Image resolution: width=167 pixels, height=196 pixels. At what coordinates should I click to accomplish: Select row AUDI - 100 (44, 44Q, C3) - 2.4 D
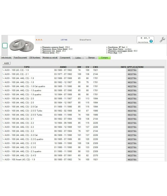tap(83, 156)
